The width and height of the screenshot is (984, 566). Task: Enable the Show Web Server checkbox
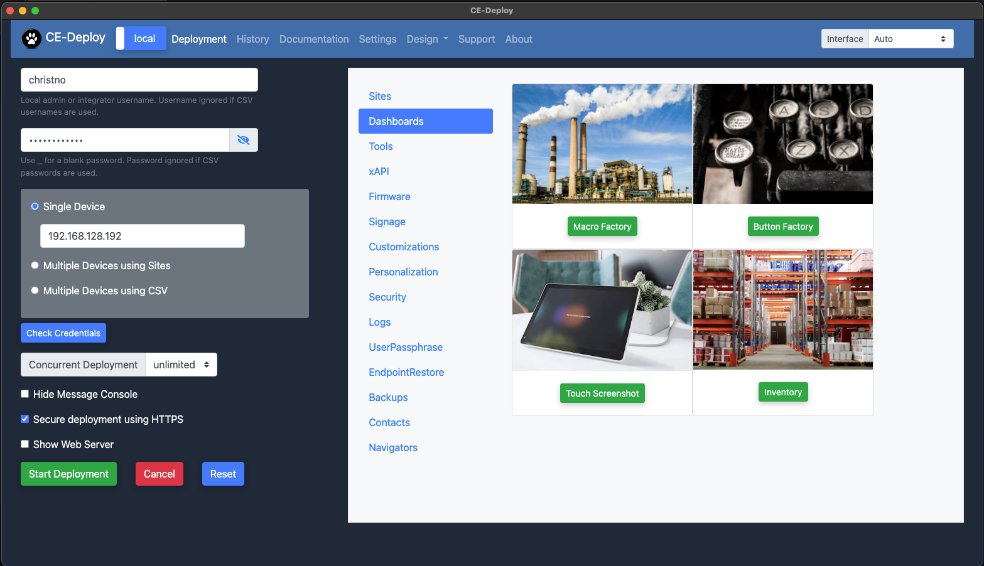(25, 444)
